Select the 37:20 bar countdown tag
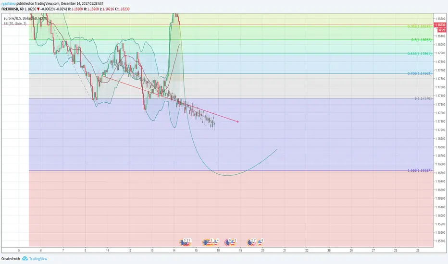This screenshot has height=264, width=448. pos(441,30)
